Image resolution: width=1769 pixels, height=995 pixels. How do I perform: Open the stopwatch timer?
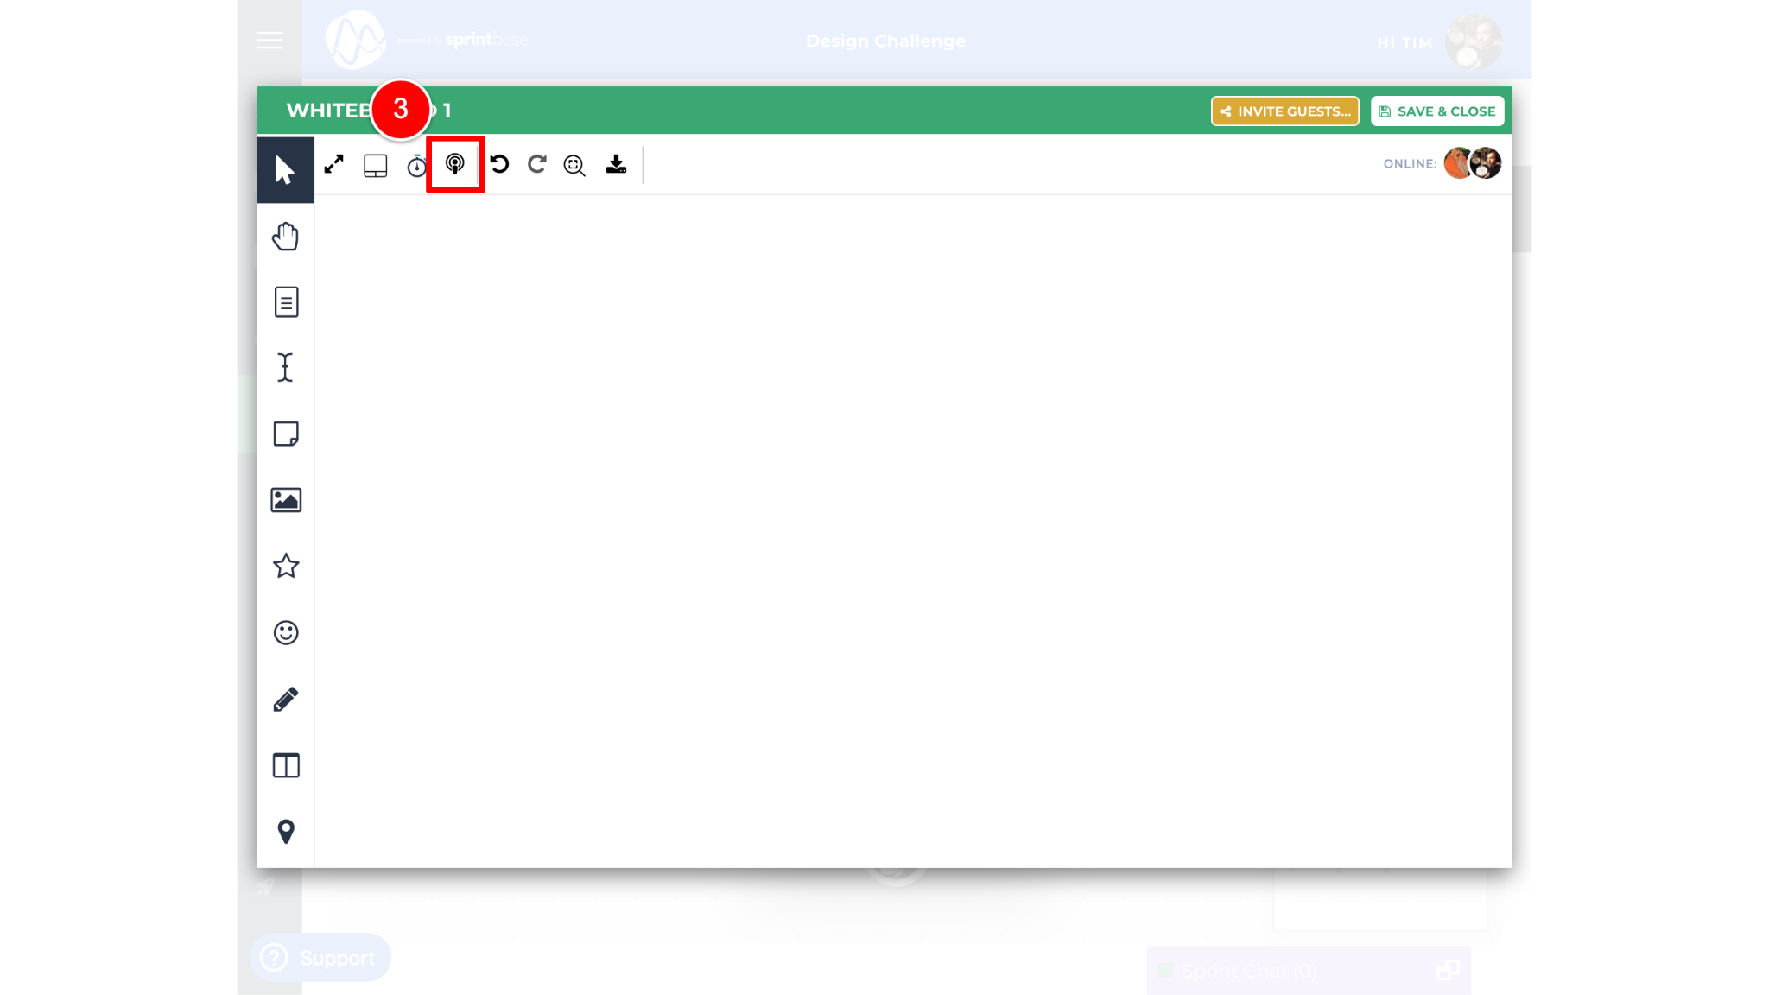click(x=417, y=165)
